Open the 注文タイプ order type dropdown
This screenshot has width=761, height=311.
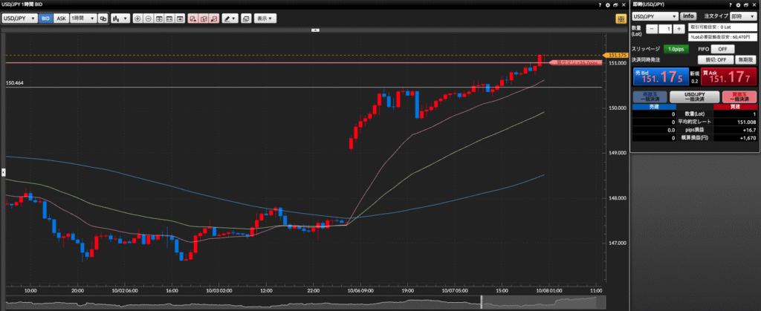click(743, 16)
